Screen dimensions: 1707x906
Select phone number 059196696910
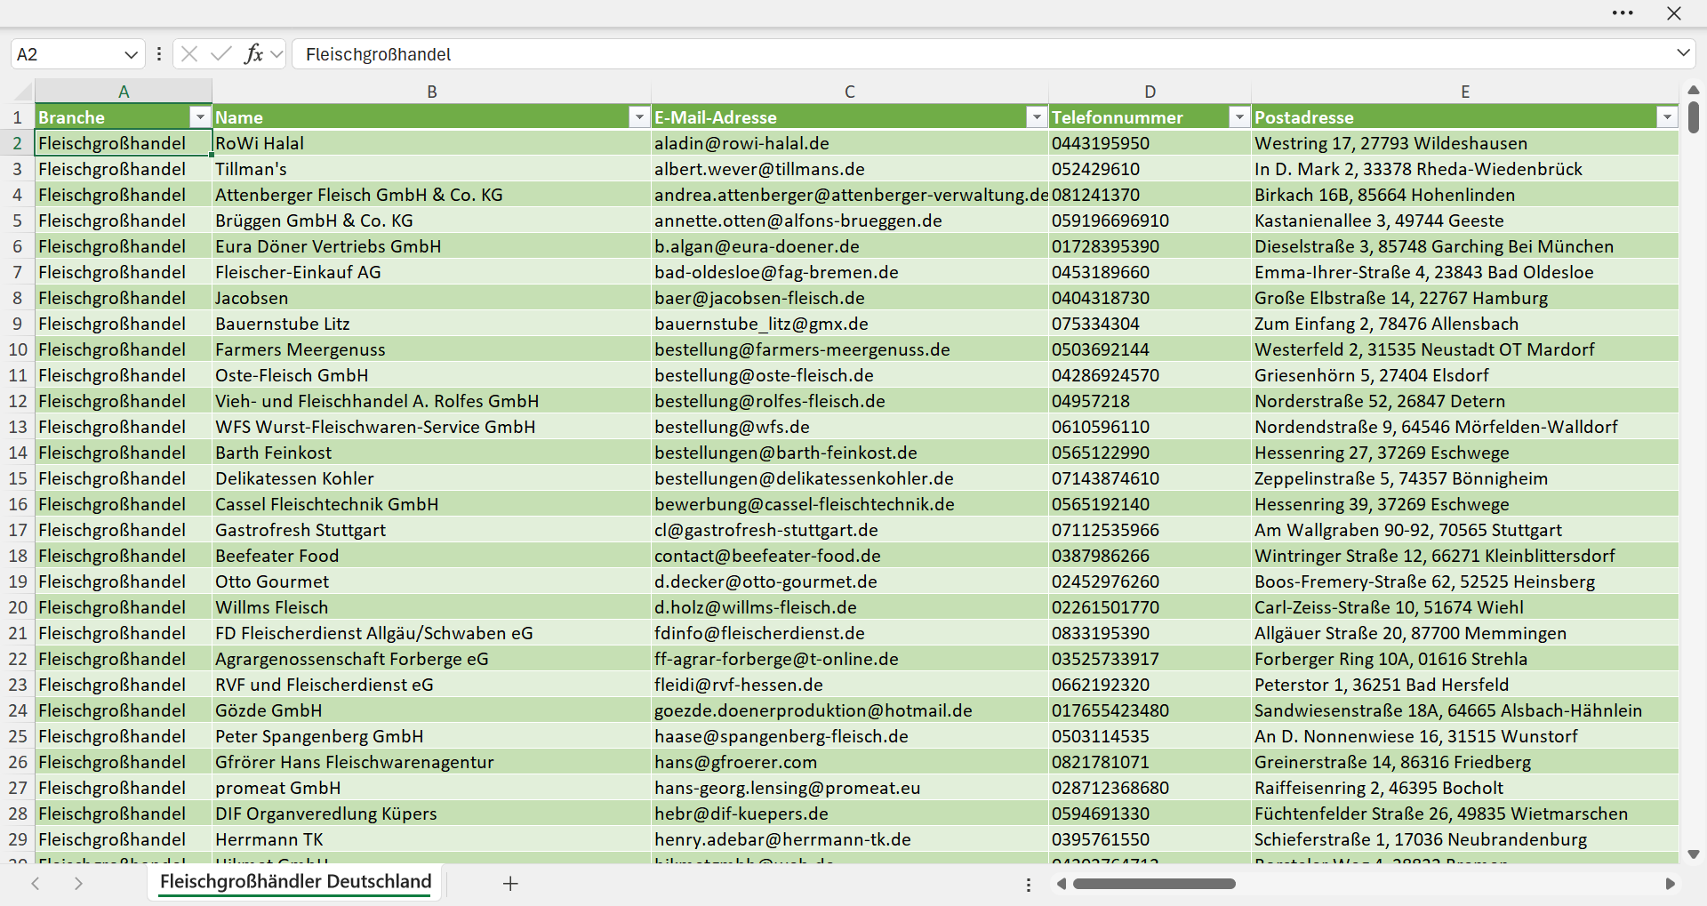pyautogui.click(x=1150, y=220)
